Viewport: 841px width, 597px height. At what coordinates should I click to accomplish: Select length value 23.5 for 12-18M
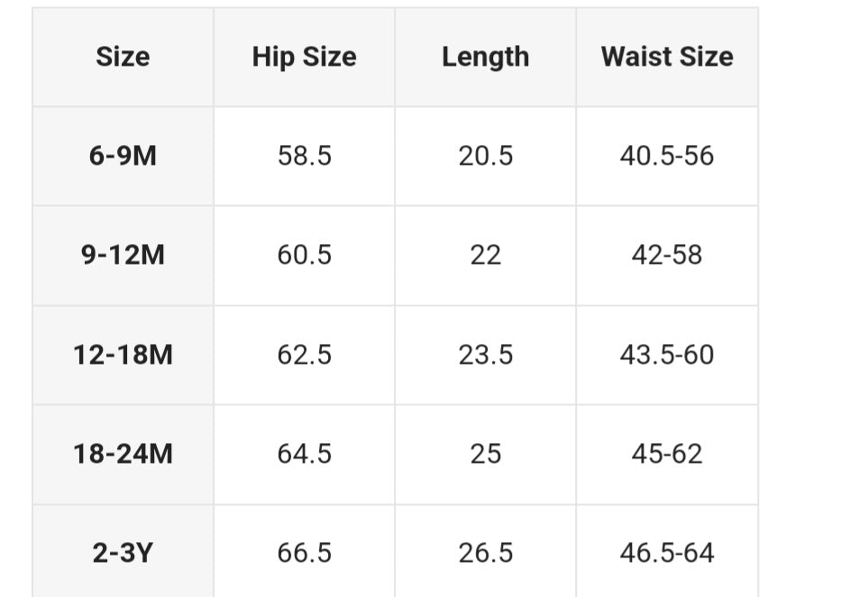click(x=485, y=355)
